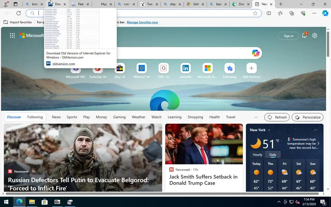The height and width of the screenshot is (207, 331).
Task: Open Jack Smith Suffers Setback article
Action: click(x=203, y=180)
